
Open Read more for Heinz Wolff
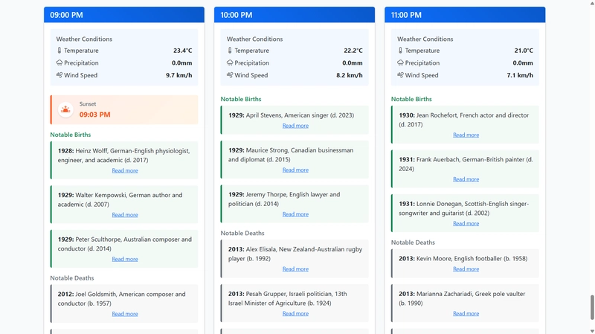(x=125, y=170)
